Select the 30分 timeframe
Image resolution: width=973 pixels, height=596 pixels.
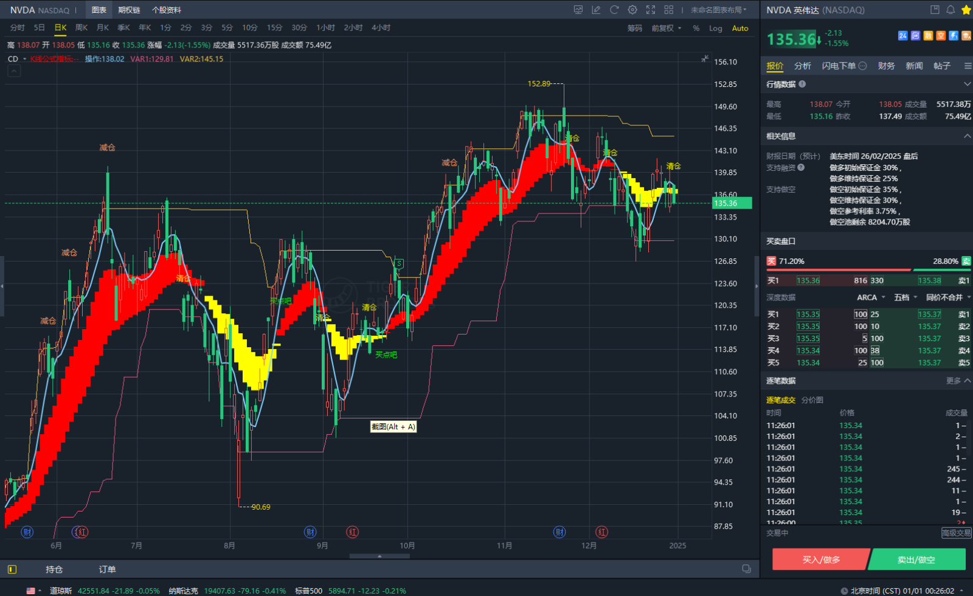tap(299, 28)
